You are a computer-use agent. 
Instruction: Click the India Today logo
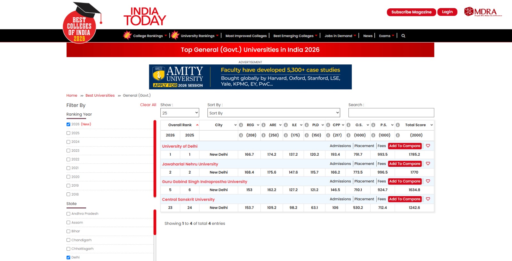pos(145,16)
